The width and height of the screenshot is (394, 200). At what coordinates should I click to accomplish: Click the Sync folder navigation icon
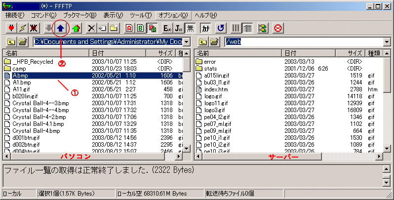[x=262, y=28]
